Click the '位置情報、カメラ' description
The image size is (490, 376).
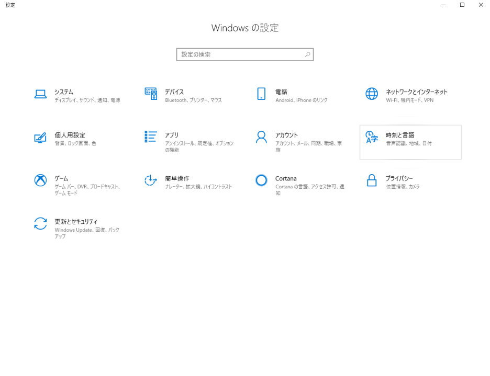403,187
